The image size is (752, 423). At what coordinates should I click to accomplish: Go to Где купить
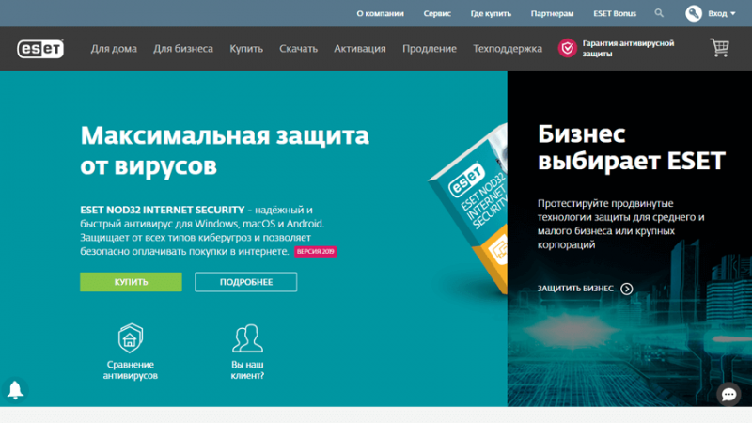491,13
